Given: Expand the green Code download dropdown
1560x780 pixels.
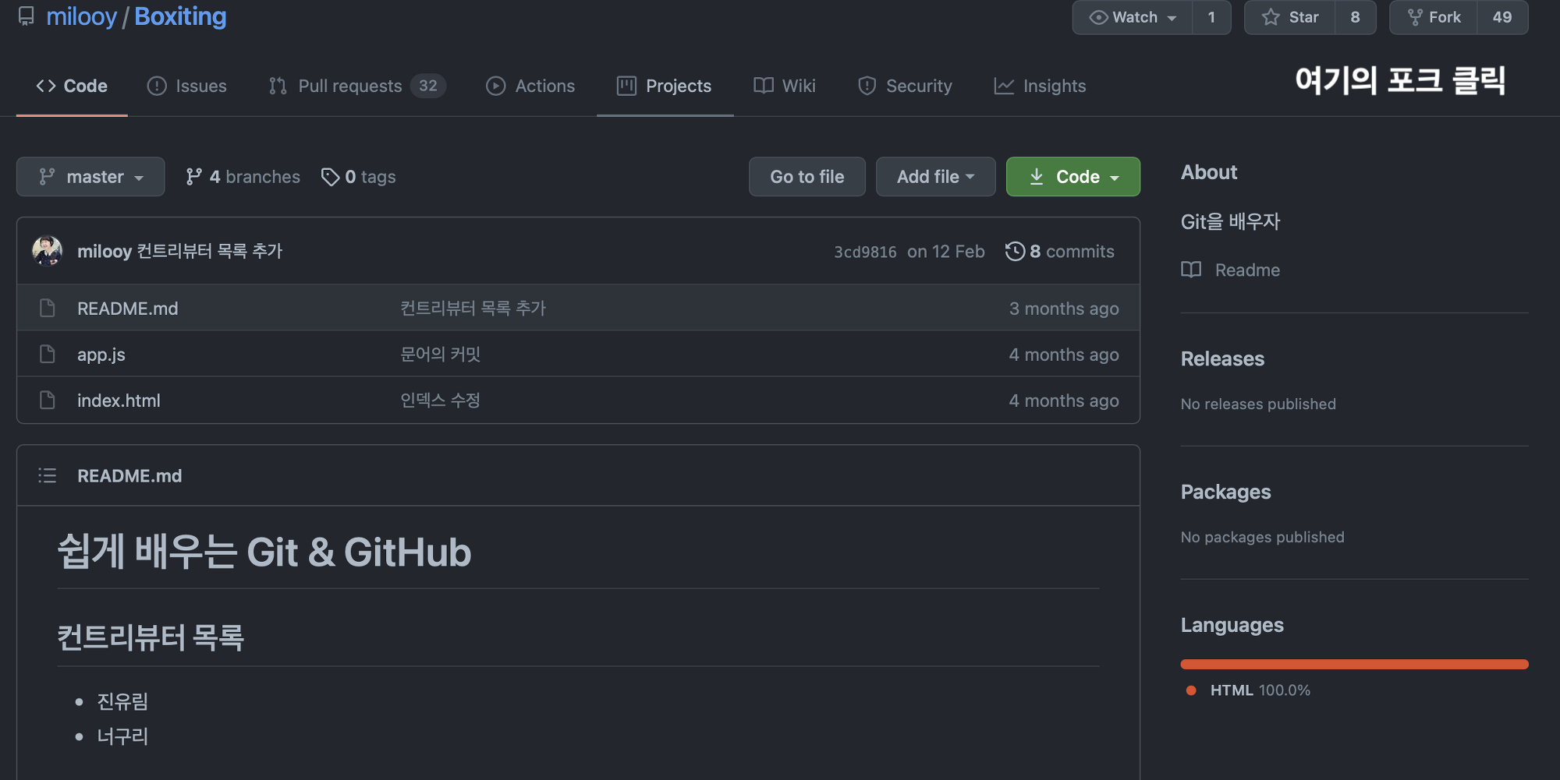Looking at the screenshot, I should [x=1073, y=177].
